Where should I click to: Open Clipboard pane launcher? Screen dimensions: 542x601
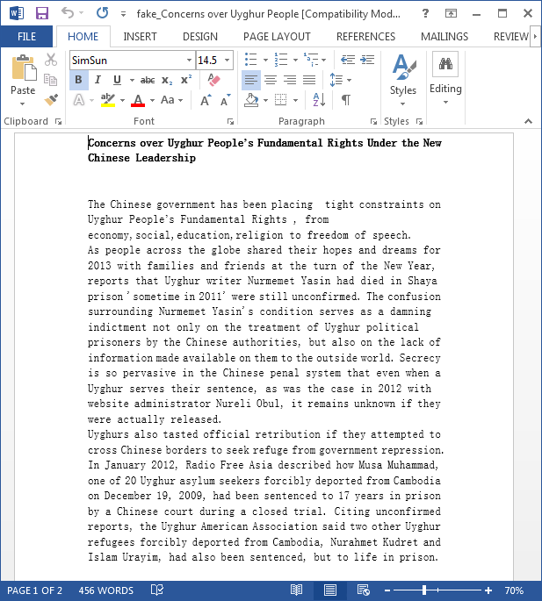[58, 121]
